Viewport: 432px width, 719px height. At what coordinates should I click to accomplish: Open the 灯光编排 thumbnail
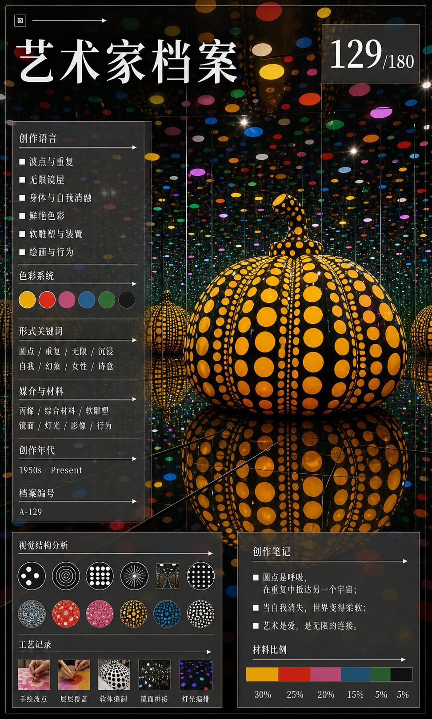[x=196, y=675]
